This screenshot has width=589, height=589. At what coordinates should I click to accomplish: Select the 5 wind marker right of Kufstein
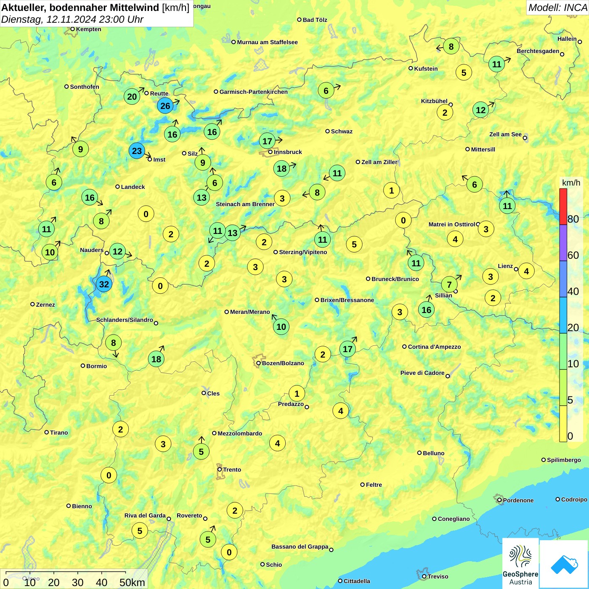pos(464,72)
